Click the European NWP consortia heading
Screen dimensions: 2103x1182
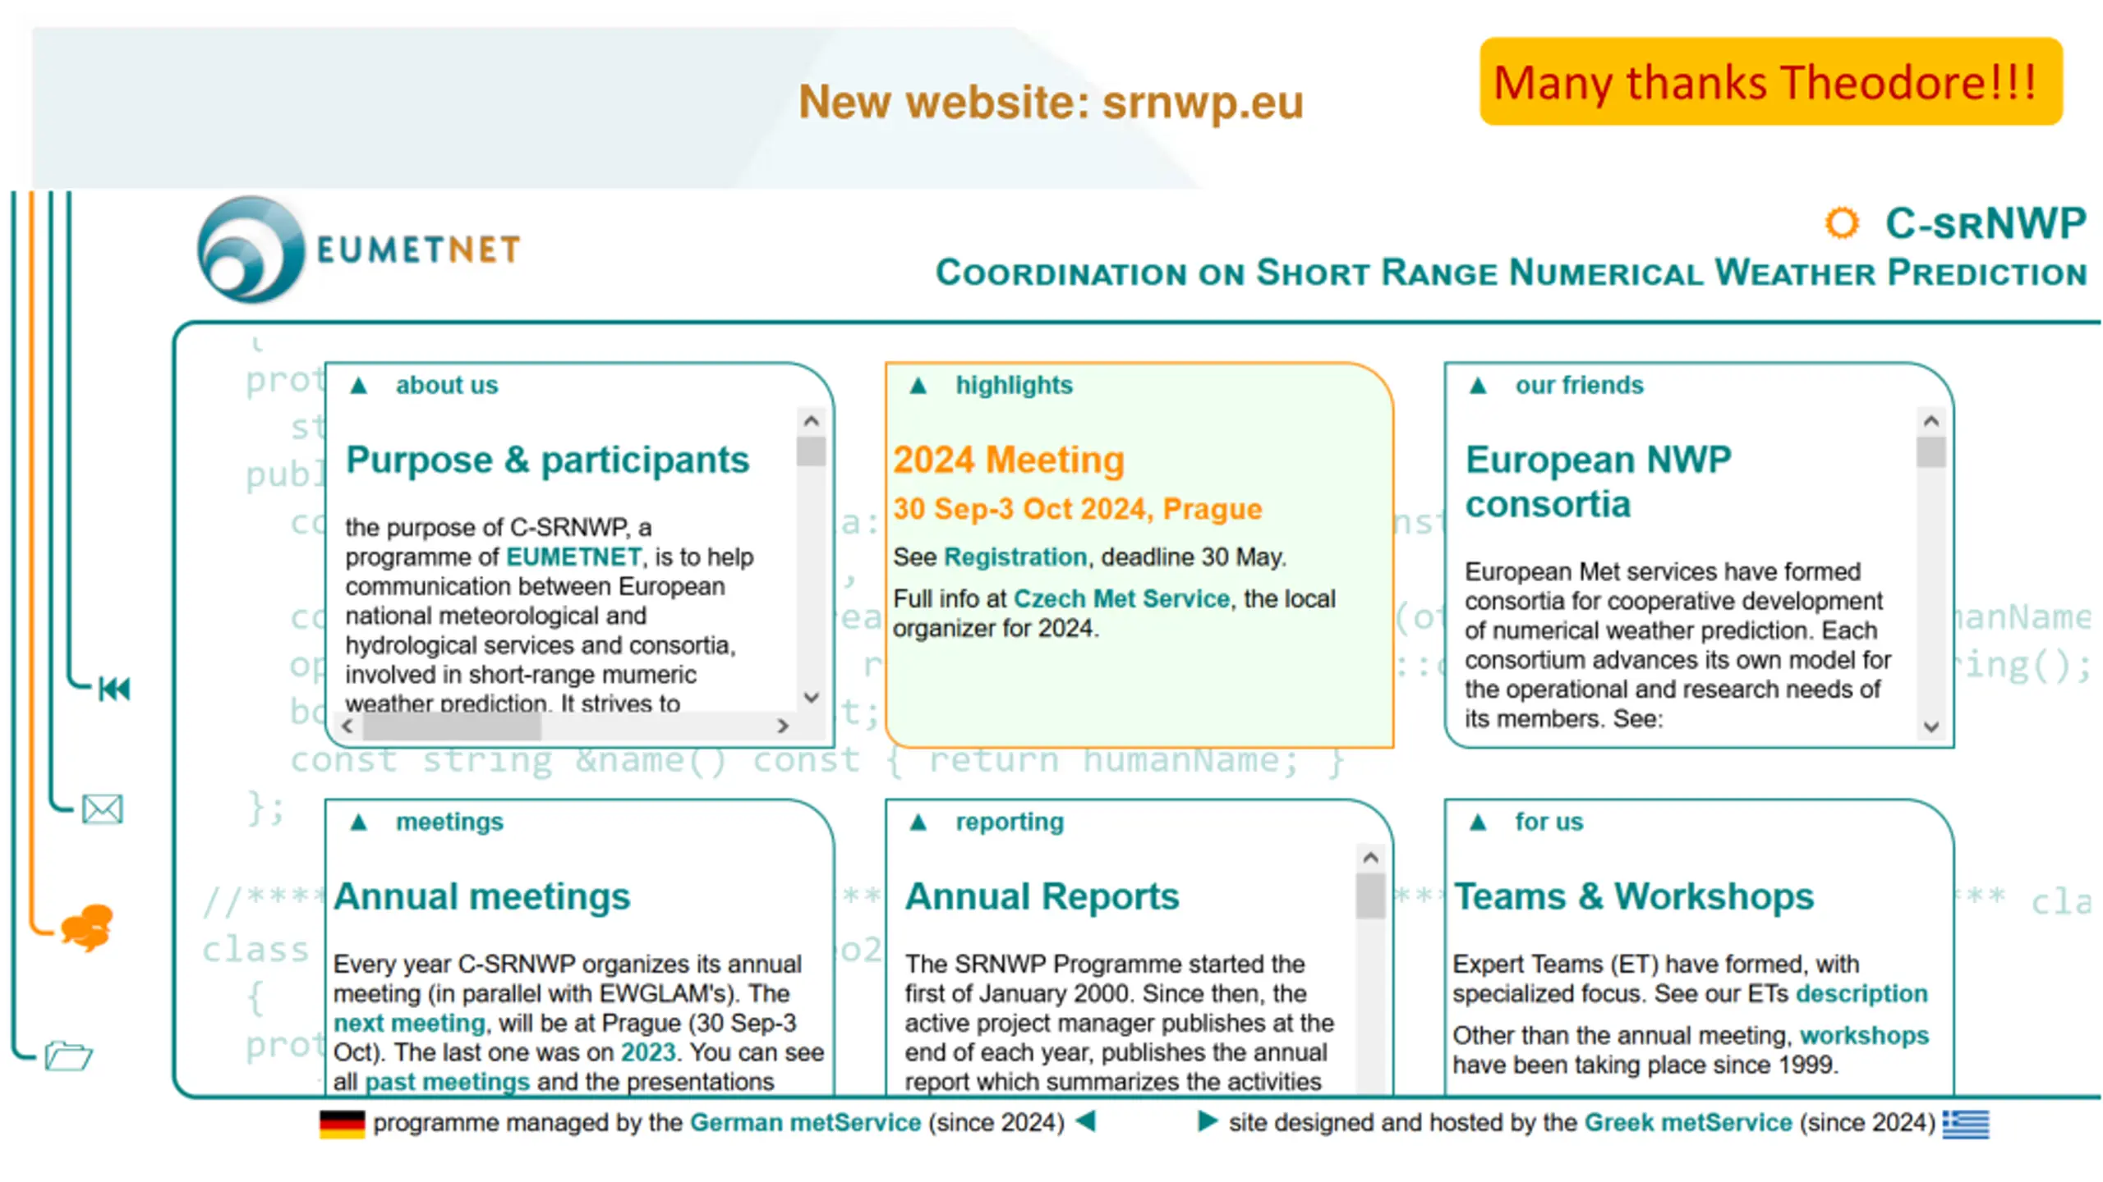pyautogui.click(x=1598, y=482)
